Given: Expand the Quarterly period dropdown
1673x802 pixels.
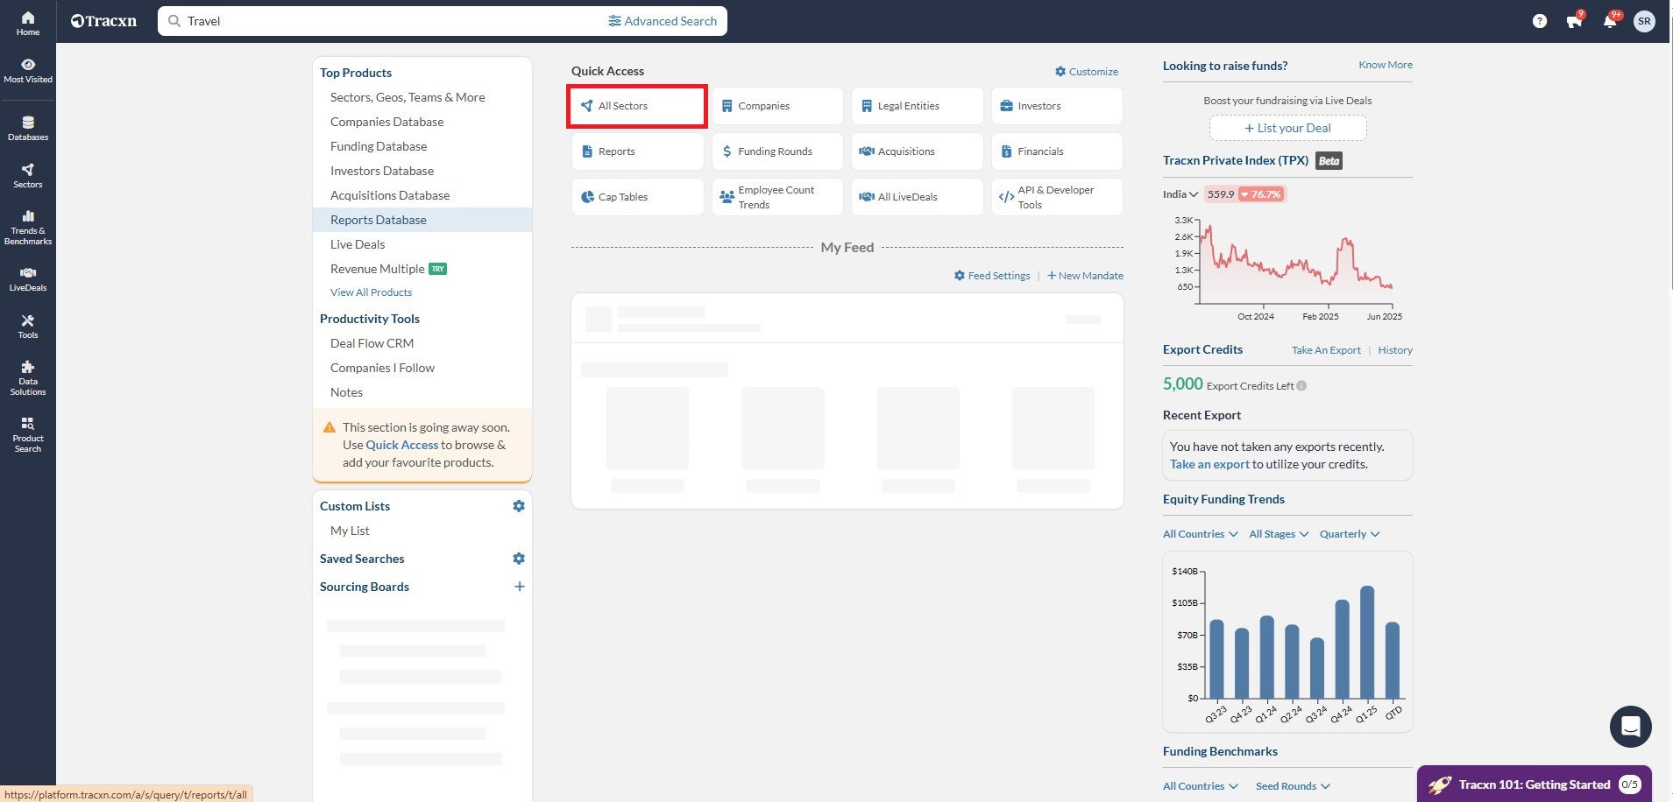Looking at the screenshot, I should [1349, 534].
